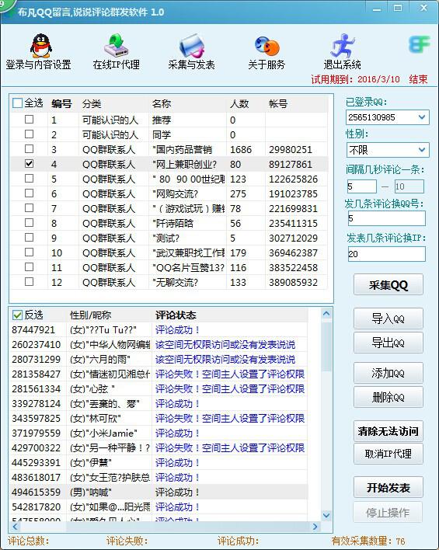Check the box for row 3 国内药品营销

coord(29,149)
